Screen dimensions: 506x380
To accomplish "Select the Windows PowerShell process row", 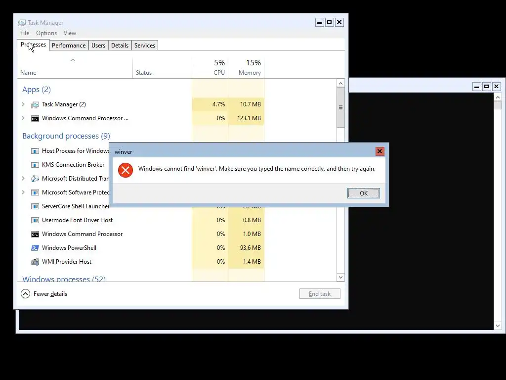I will [141, 248].
